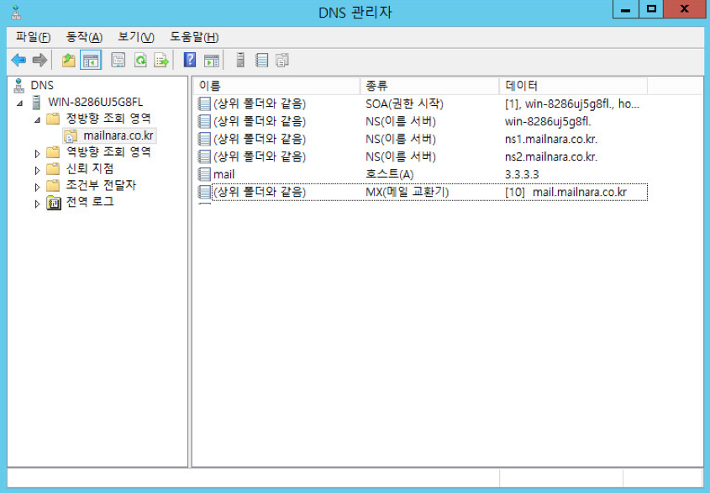Click the 호스트(A) type cell
The image size is (710, 493).
click(x=389, y=174)
